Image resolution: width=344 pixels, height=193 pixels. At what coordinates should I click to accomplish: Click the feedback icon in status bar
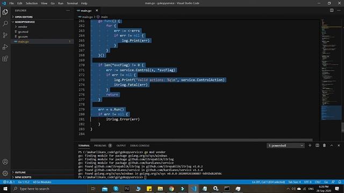[x=333, y=182]
